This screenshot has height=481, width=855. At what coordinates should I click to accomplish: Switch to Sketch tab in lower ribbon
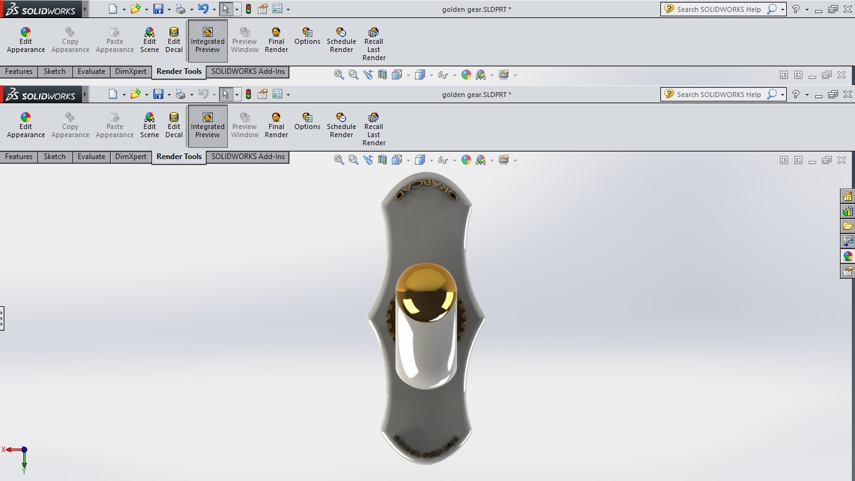(x=54, y=157)
